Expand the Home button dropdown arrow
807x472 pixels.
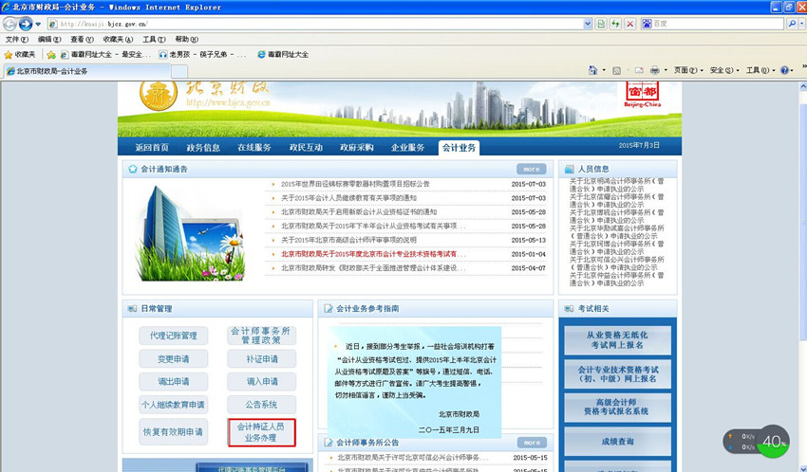[x=604, y=70]
